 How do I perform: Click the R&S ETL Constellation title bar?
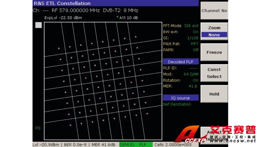[x=115, y=3]
